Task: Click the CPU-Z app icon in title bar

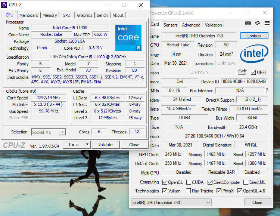Action: (4, 5)
